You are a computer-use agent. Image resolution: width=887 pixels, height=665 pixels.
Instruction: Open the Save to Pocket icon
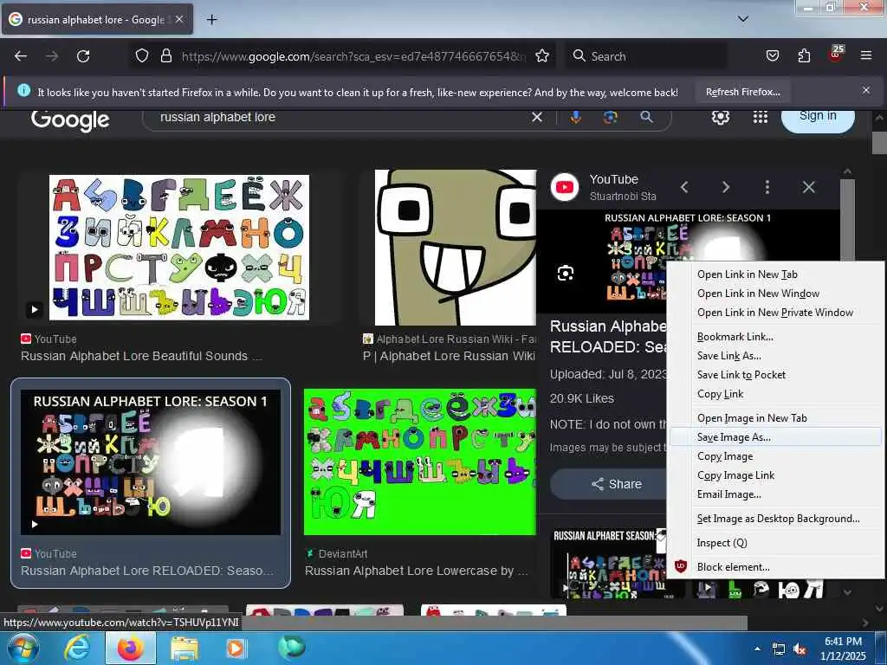[773, 55]
